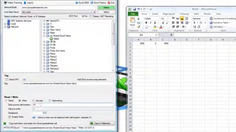Save the Excel workbook from quick access
The height and width of the screenshot is (132, 236).
click(x=134, y=9)
